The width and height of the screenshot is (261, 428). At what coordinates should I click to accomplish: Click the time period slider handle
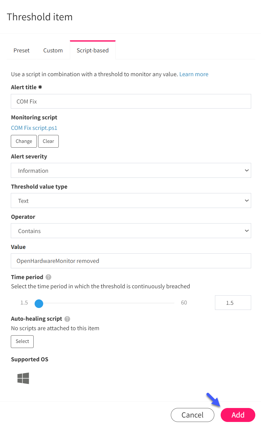click(x=39, y=303)
